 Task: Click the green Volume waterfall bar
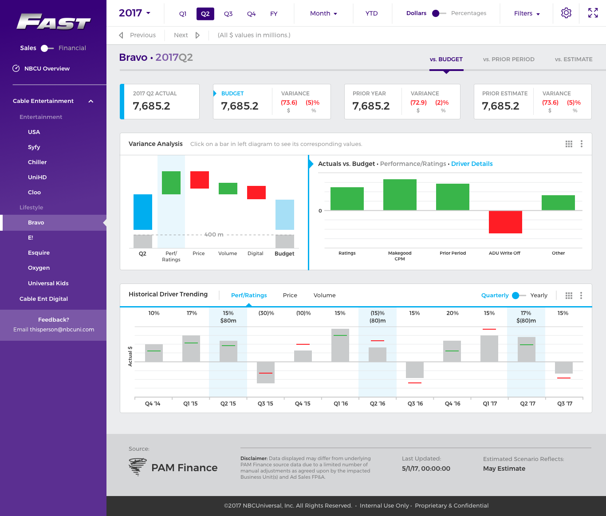[228, 189]
